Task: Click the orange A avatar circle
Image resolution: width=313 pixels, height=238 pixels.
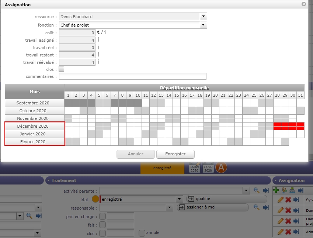Action: (221, 168)
